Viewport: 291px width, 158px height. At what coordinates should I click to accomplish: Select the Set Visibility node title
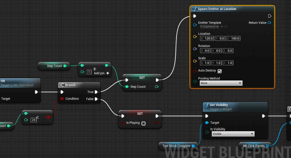[219, 105]
